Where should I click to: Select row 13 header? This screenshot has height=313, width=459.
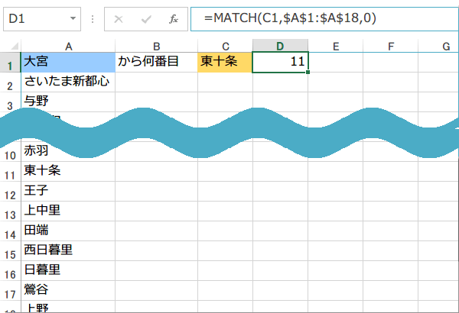point(10,211)
